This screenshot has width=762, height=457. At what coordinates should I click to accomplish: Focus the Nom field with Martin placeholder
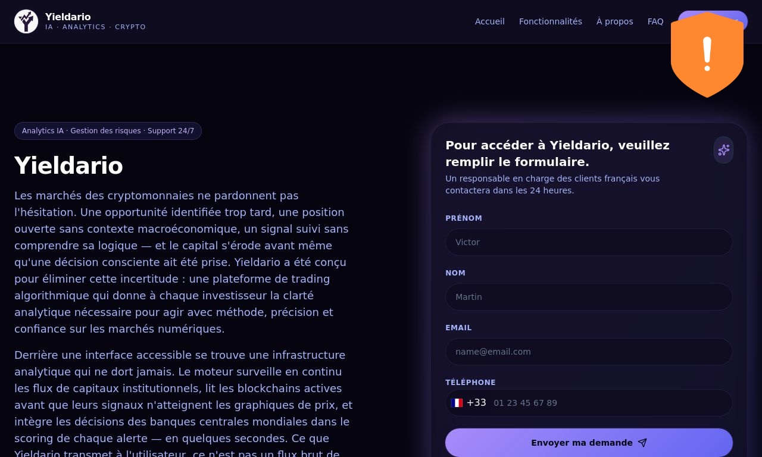click(x=589, y=297)
